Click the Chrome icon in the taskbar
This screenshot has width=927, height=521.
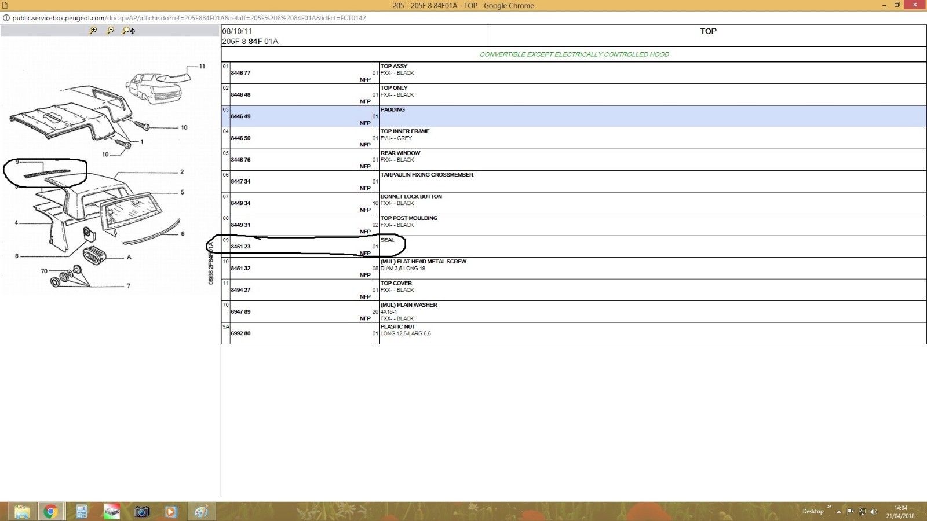(x=50, y=511)
